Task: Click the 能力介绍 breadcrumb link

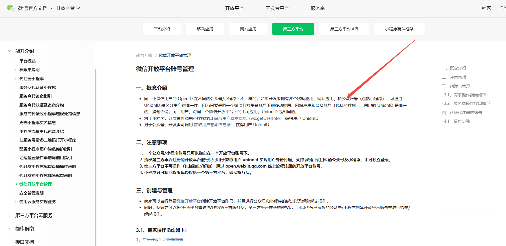Action: 144,55
